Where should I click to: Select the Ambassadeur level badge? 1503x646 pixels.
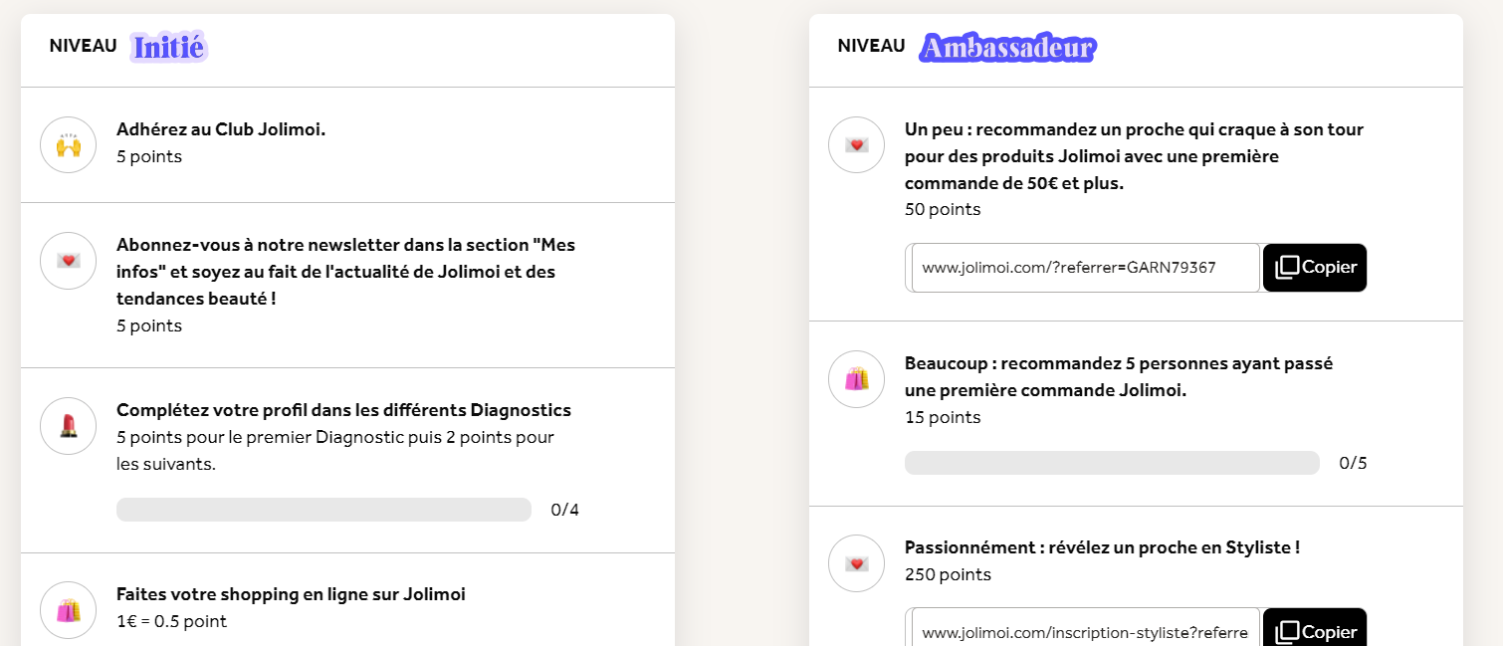coord(1006,47)
